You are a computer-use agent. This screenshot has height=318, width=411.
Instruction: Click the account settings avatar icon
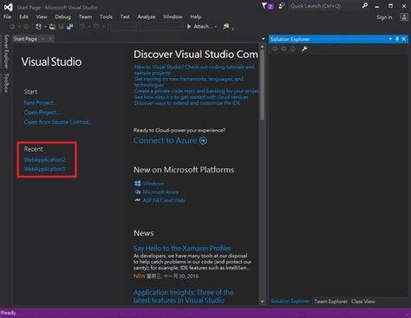[404, 17]
